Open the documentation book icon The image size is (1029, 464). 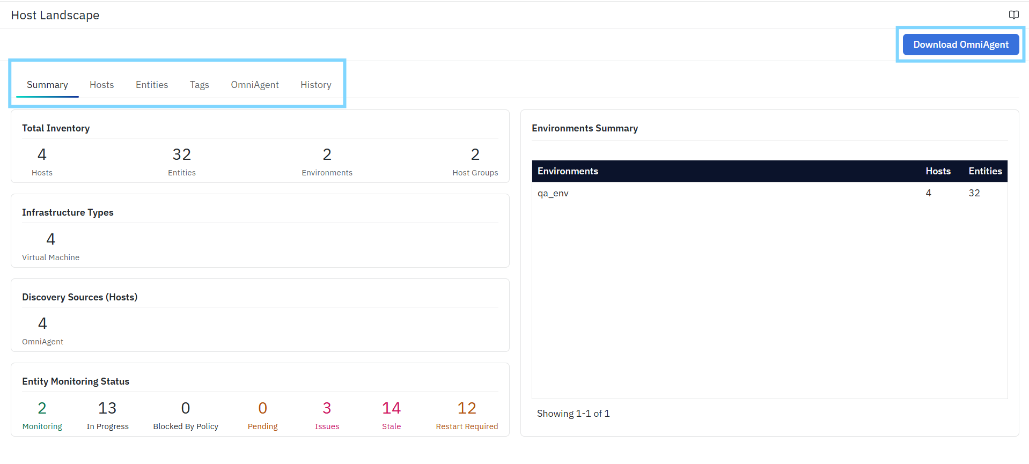(1013, 15)
